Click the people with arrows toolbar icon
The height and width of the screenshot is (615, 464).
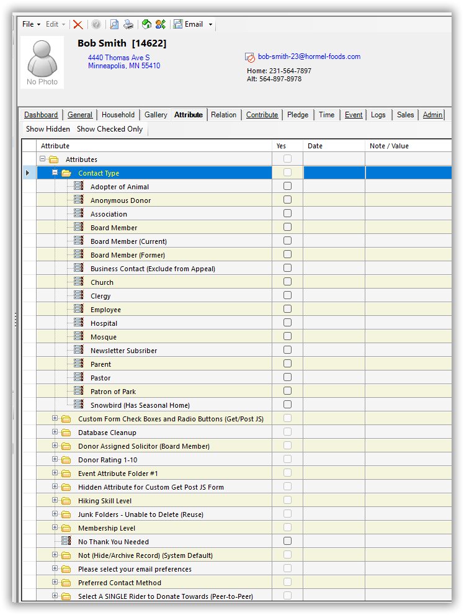(161, 24)
